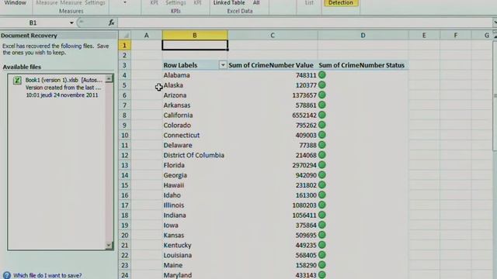Click the Kentucky green status icon
This screenshot has width=497, height=279.
coord(322,245)
